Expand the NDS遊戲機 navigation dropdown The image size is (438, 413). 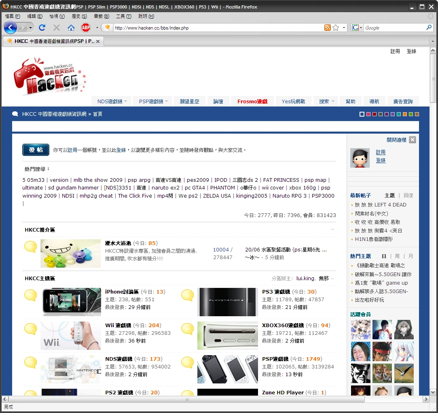coord(125,101)
